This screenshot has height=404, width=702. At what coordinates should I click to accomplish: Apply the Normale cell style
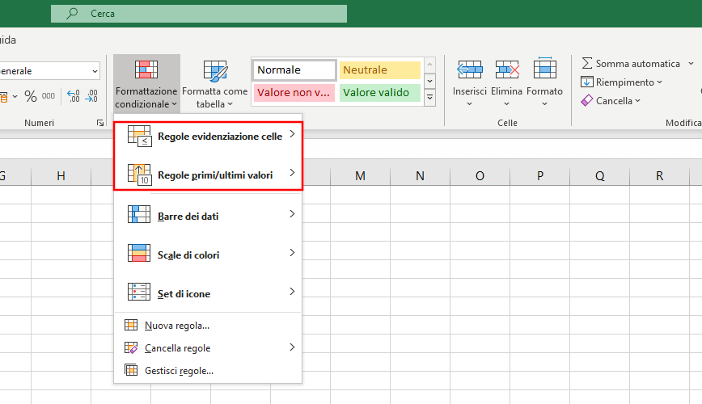pyautogui.click(x=294, y=69)
